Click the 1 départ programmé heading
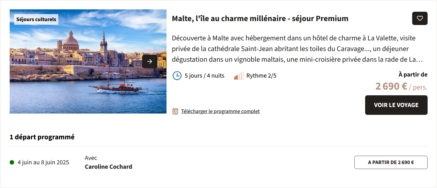Screen dimensions: 437x188 tap(42, 137)
